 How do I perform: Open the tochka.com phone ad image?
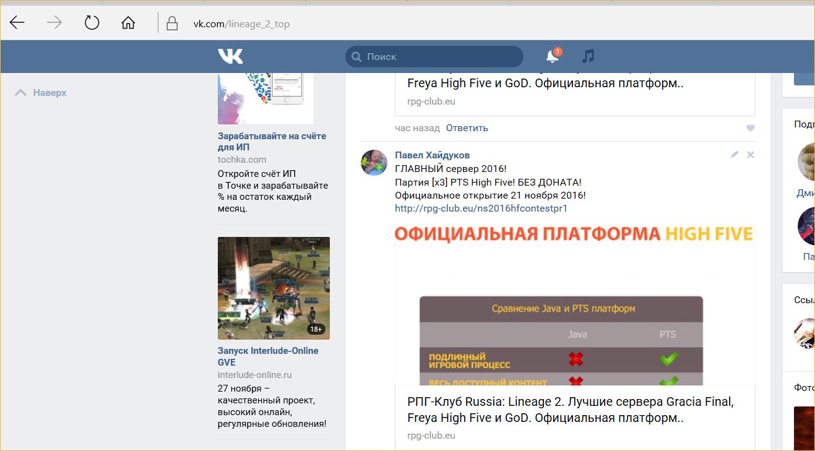pyautogui.click(x=265, y=98)
